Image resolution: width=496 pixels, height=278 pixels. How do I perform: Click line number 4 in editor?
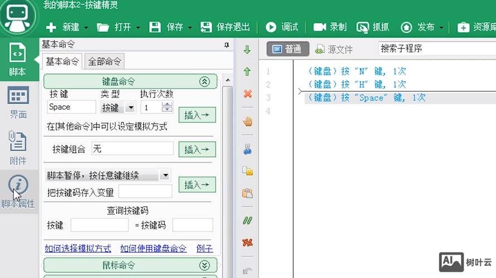pyautogui.click(x=268, y=111)
